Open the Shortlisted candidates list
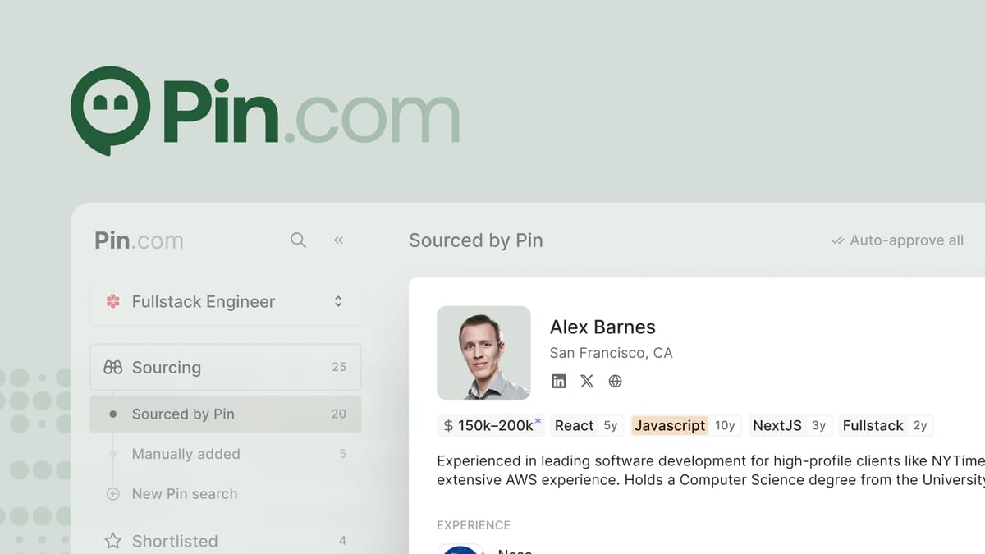This screenshot has height=554, width=985. [x=175, y=540]
